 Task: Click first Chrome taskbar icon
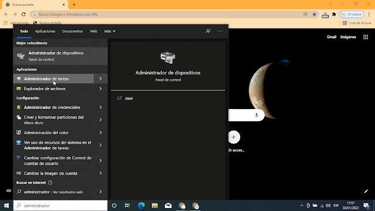click(182, 206)
